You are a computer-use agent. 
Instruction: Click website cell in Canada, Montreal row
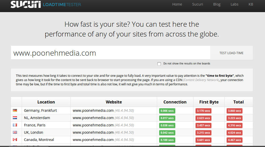click(114, 140)
